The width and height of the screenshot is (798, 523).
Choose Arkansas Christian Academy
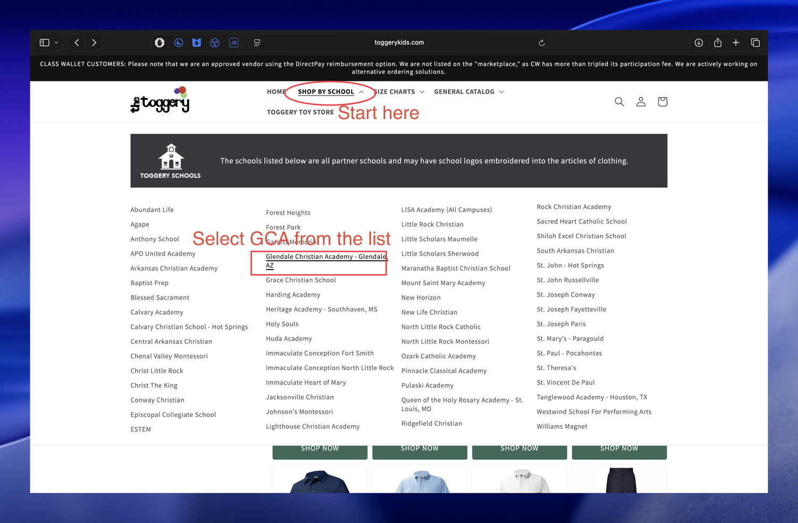point(174,268)
